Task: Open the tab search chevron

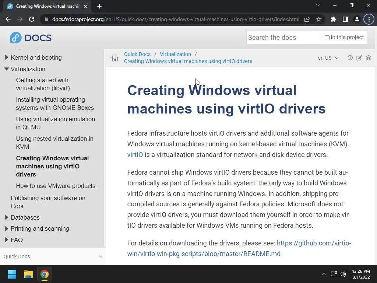Action: tap(318, 5)
